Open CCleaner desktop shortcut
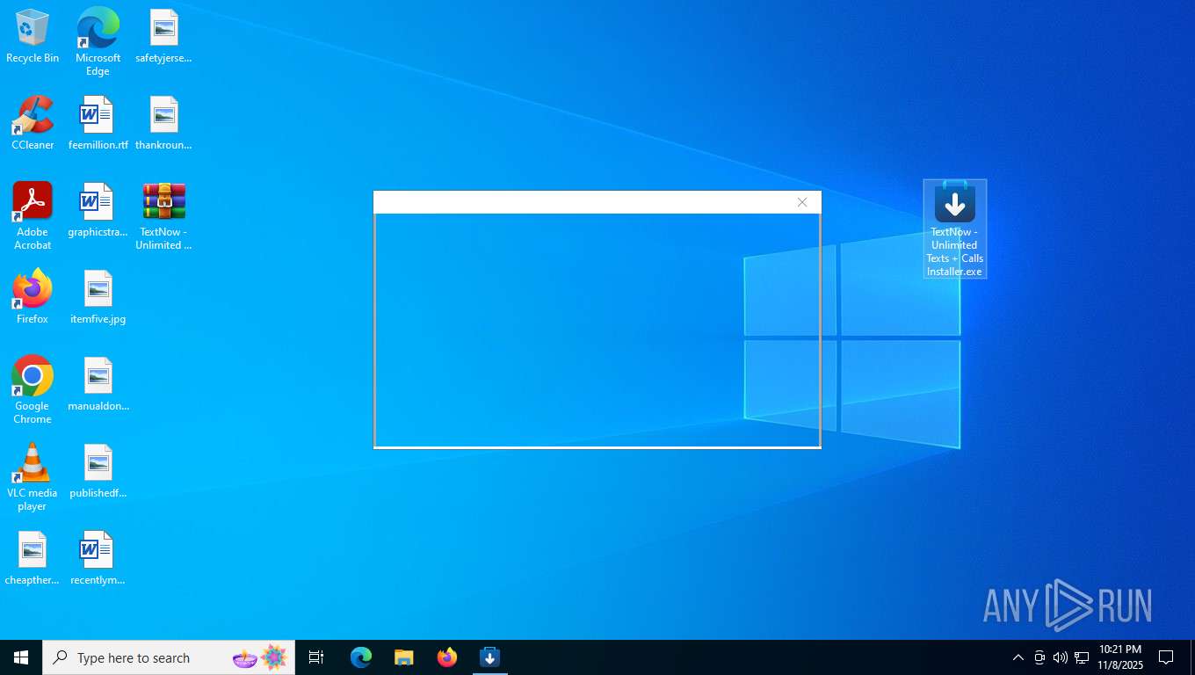This screenshot has width=1195, height=675. [x=33, y=123]
